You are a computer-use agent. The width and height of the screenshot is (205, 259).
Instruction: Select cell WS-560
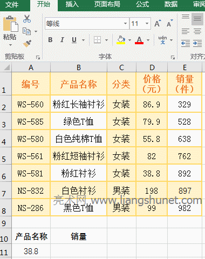coord(31,104)
